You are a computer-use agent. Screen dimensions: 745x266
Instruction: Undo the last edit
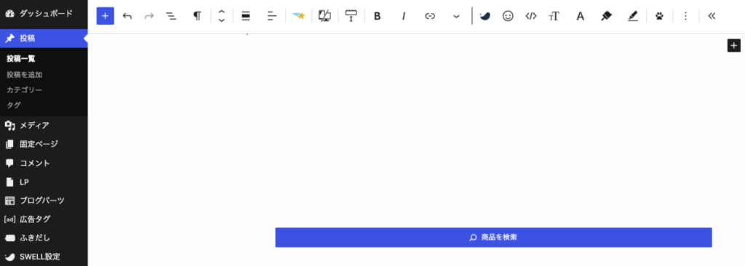pyautogui.click(x=127, y=16)
